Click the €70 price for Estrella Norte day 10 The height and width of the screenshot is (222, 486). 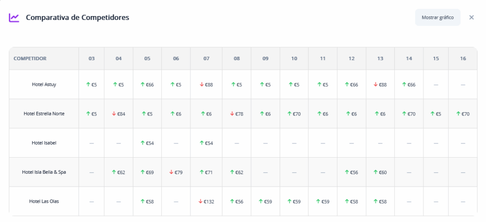coord(297,114)
